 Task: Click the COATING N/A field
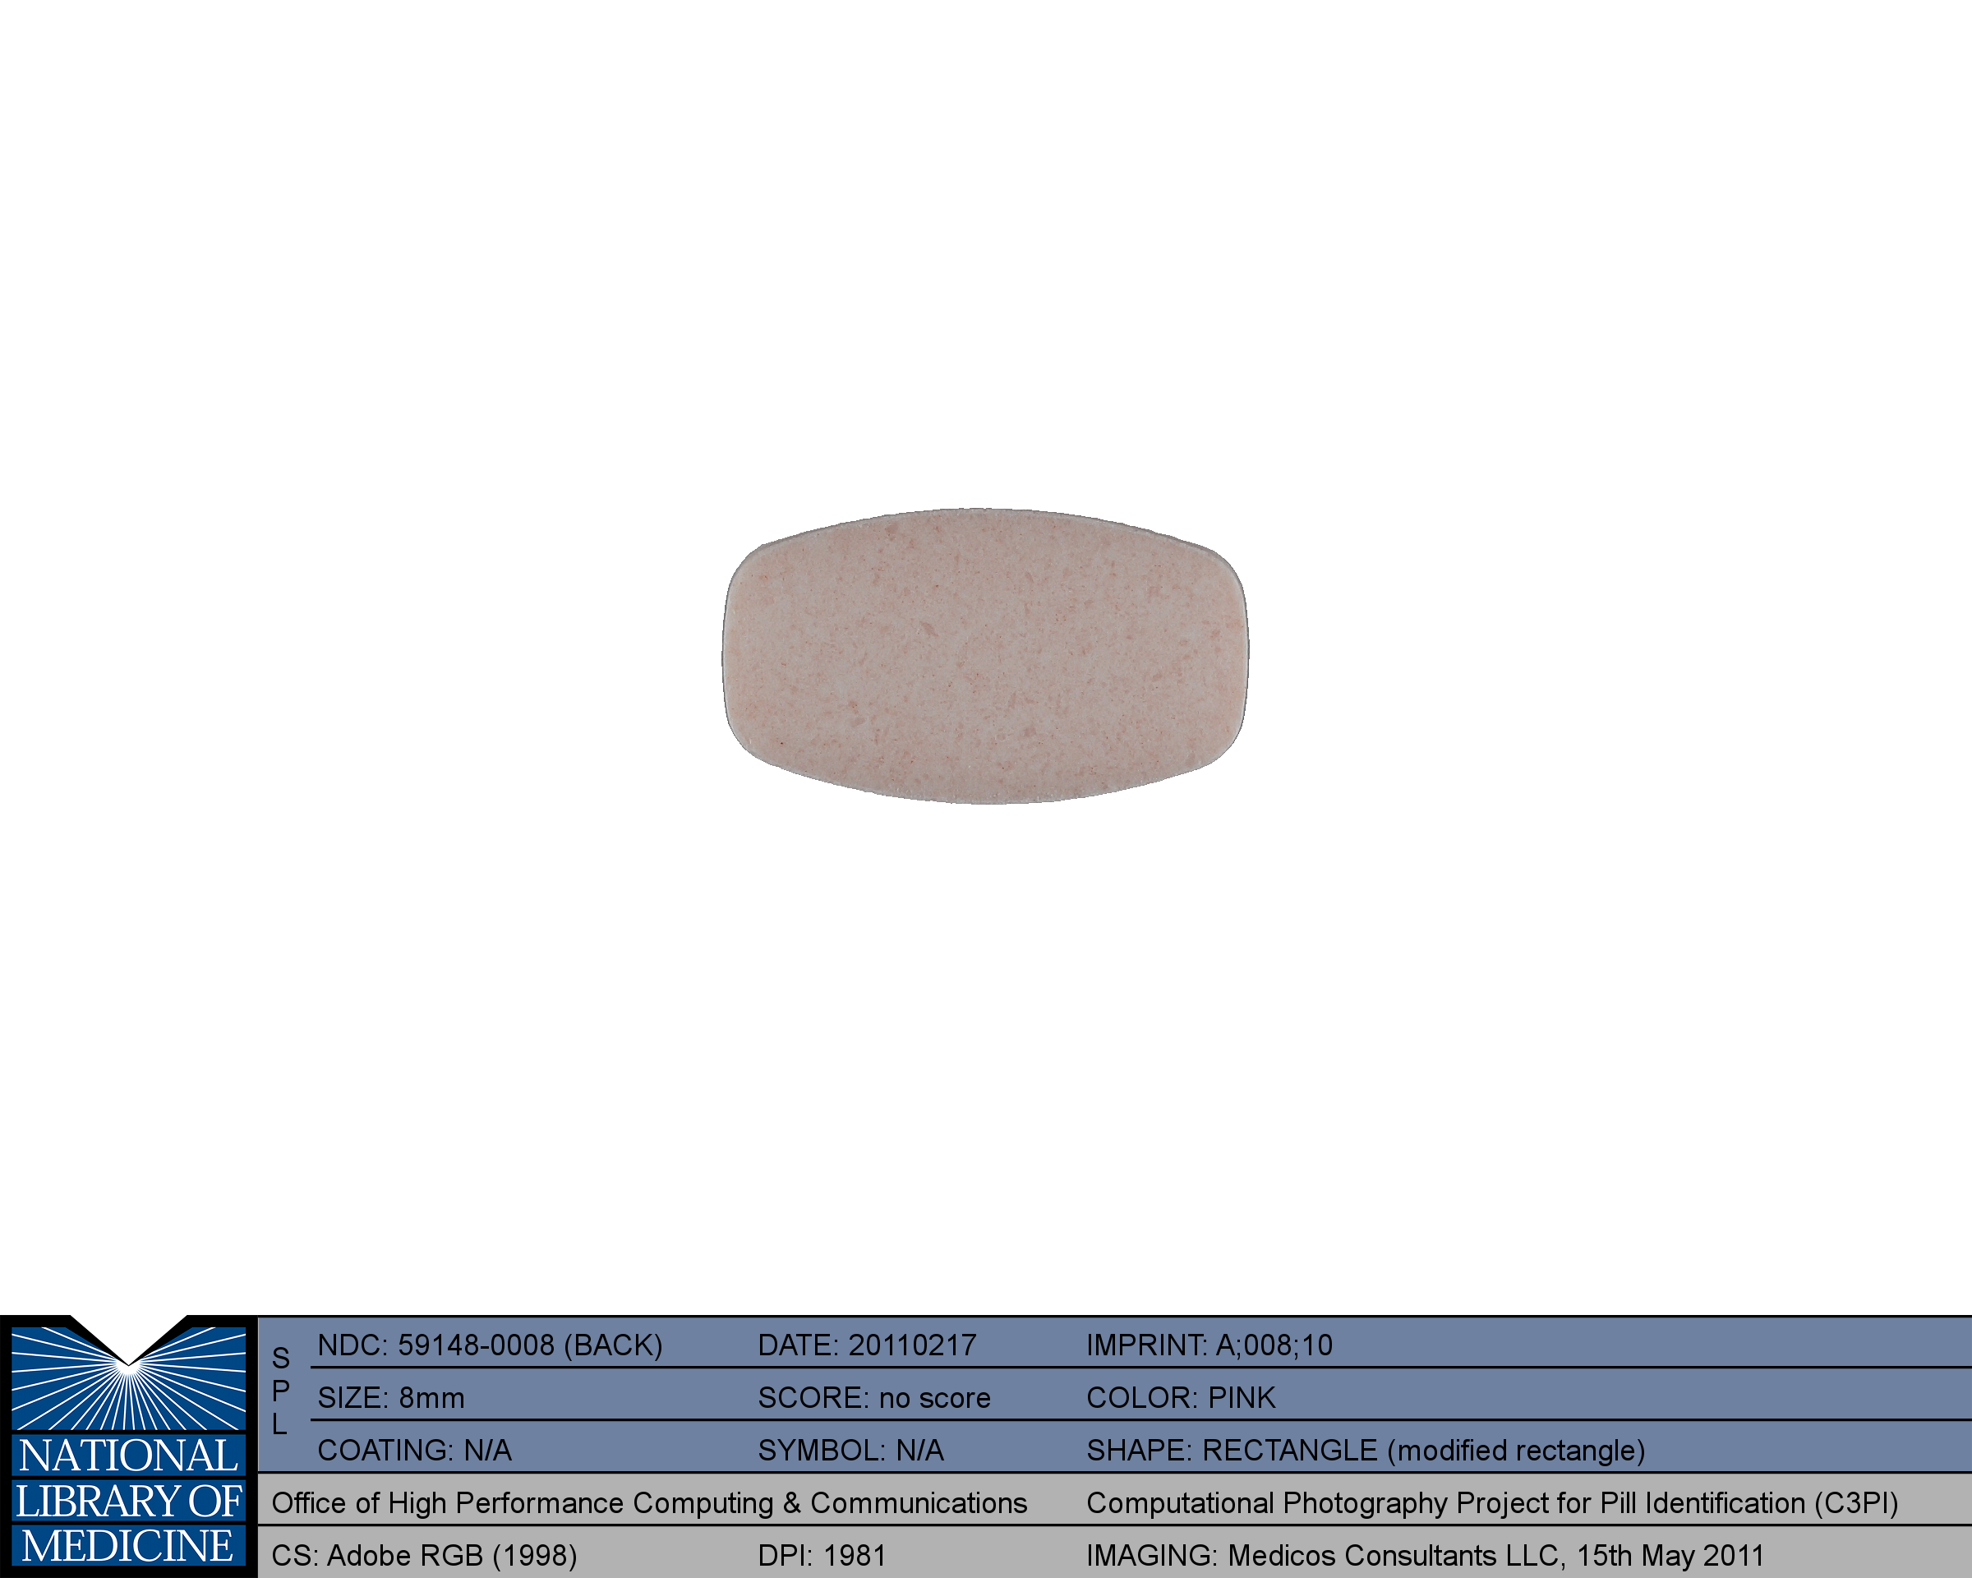point(413,1450)
